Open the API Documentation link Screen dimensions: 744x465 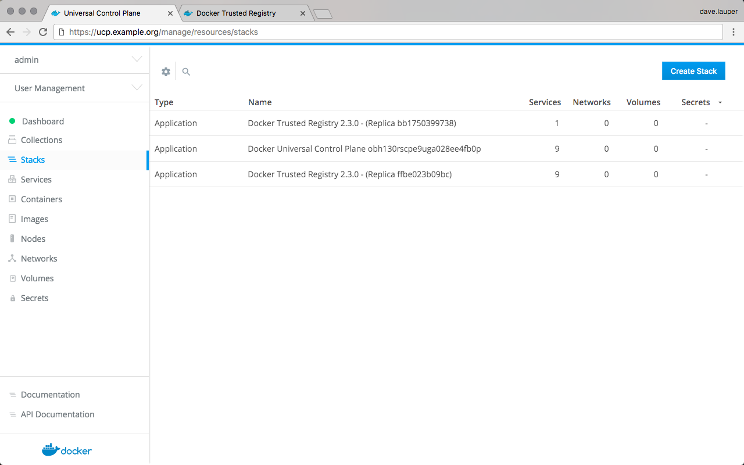coord(57,414)
